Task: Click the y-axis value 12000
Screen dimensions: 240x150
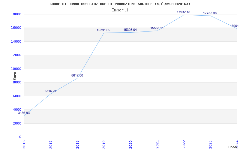Action: click(16, 55)
